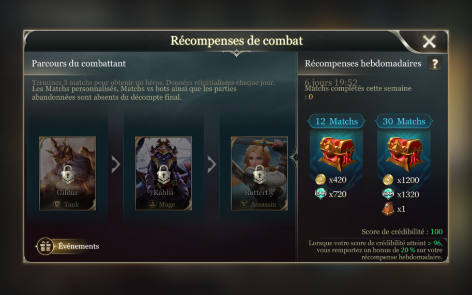
Task: Click the x1 orange item reward icon
Action: point(388,209)
